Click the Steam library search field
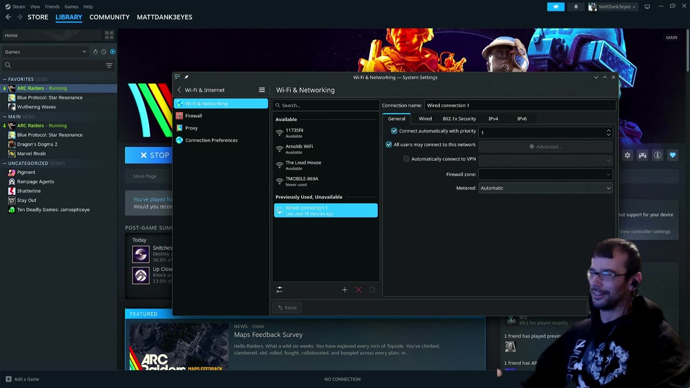This screenshot has width=690, height=388. point(53,65)
